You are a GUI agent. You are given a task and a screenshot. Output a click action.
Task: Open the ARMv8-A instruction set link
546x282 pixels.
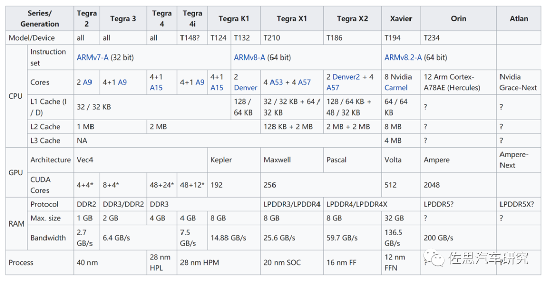(249, 58)
